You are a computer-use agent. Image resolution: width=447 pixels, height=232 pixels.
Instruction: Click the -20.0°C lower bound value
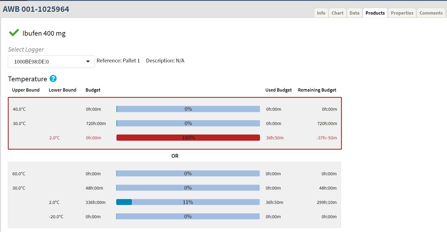[x=56, y=217]
